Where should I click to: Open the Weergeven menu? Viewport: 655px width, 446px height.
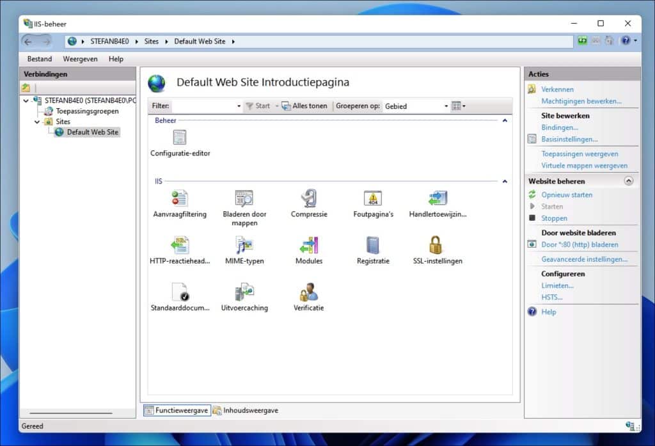point(80,58)
